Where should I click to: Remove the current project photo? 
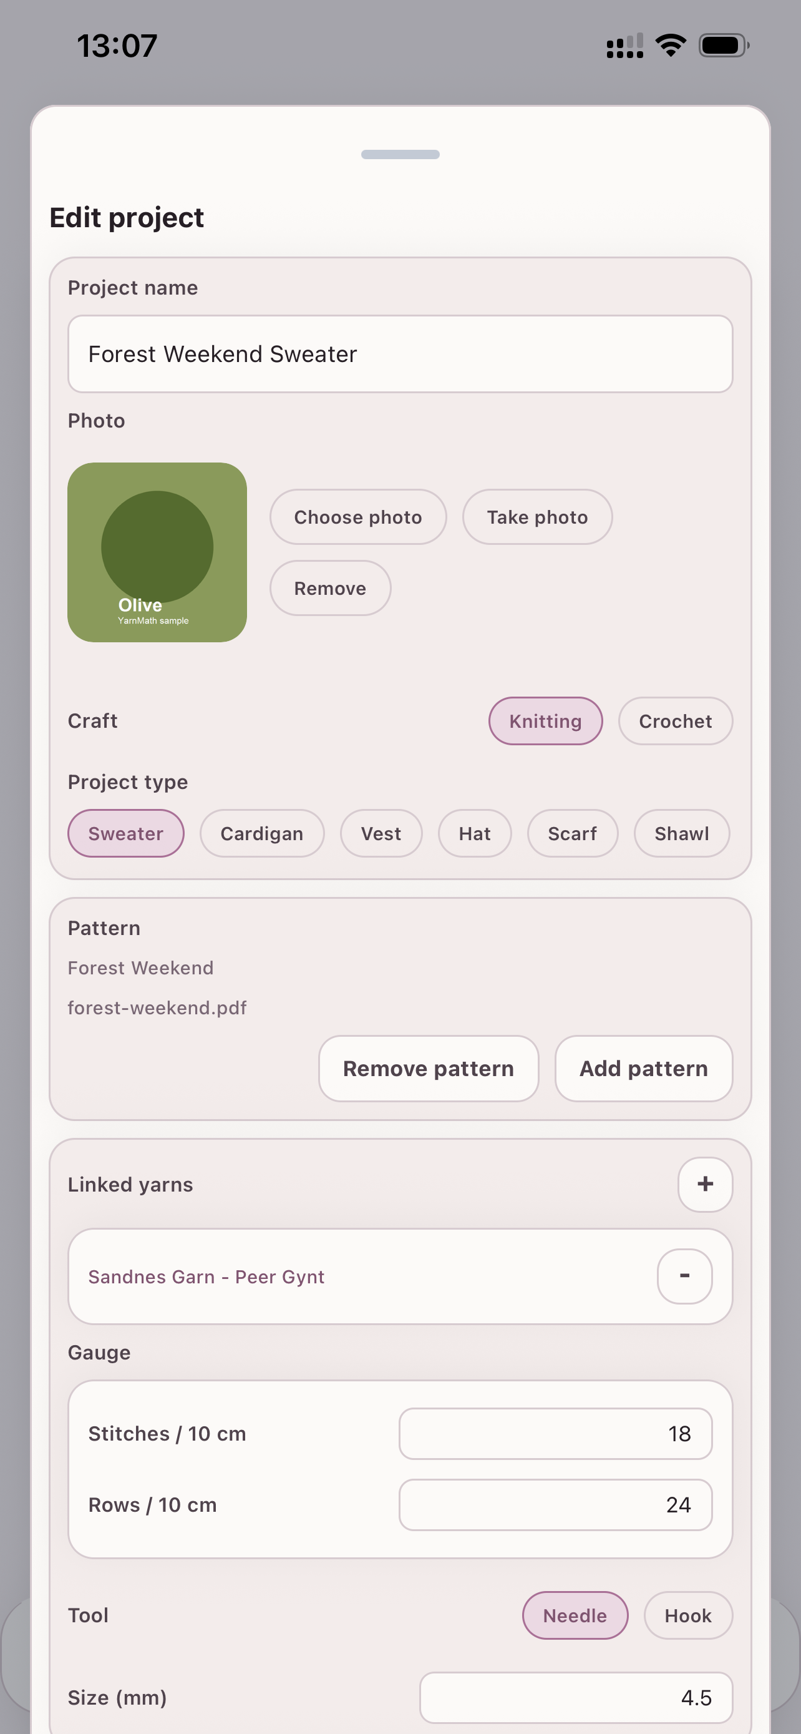click(x=329, y=587)
